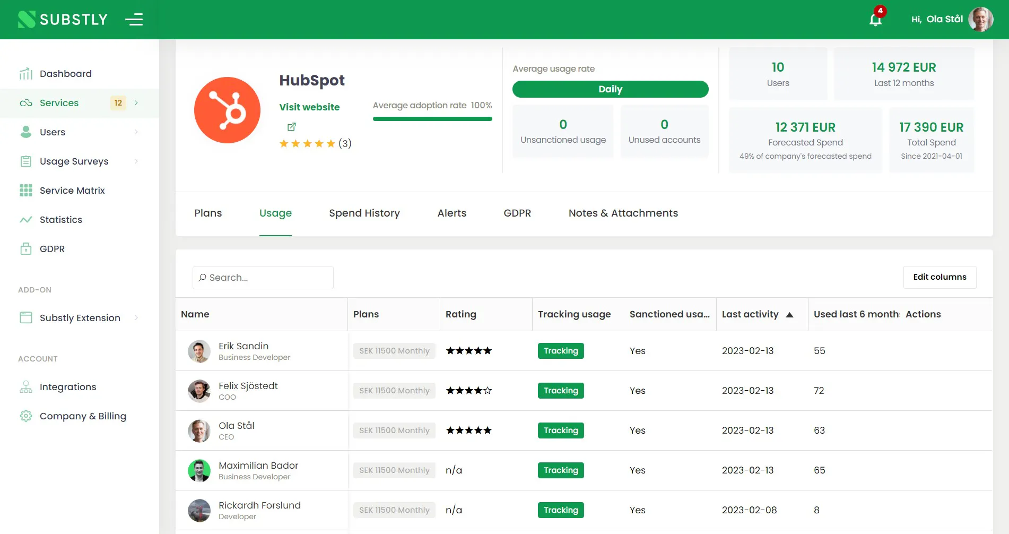This screenshot has width=1009, height=534.
Task: Click Maximilian Bador's Tracking badge
Action: (x=561, y=470)
